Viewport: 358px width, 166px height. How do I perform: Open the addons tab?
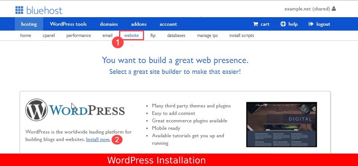pyautogui.click(x=139, y=24)
